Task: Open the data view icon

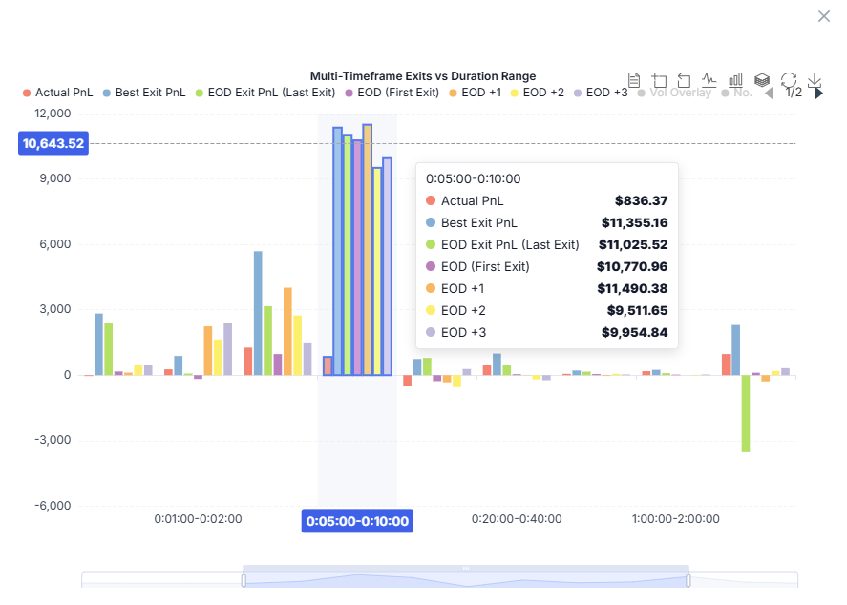Action: 634,80
